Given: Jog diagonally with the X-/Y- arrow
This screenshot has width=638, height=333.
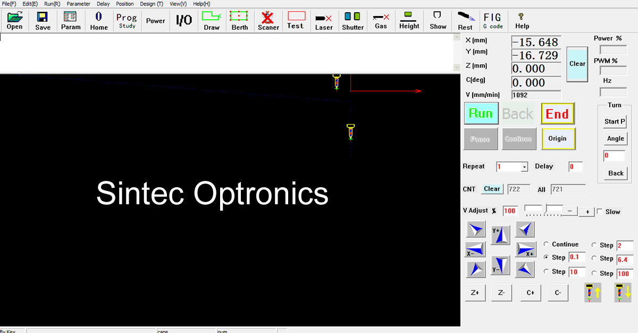Looking at the screenshot, I should (x=476, y=269).
